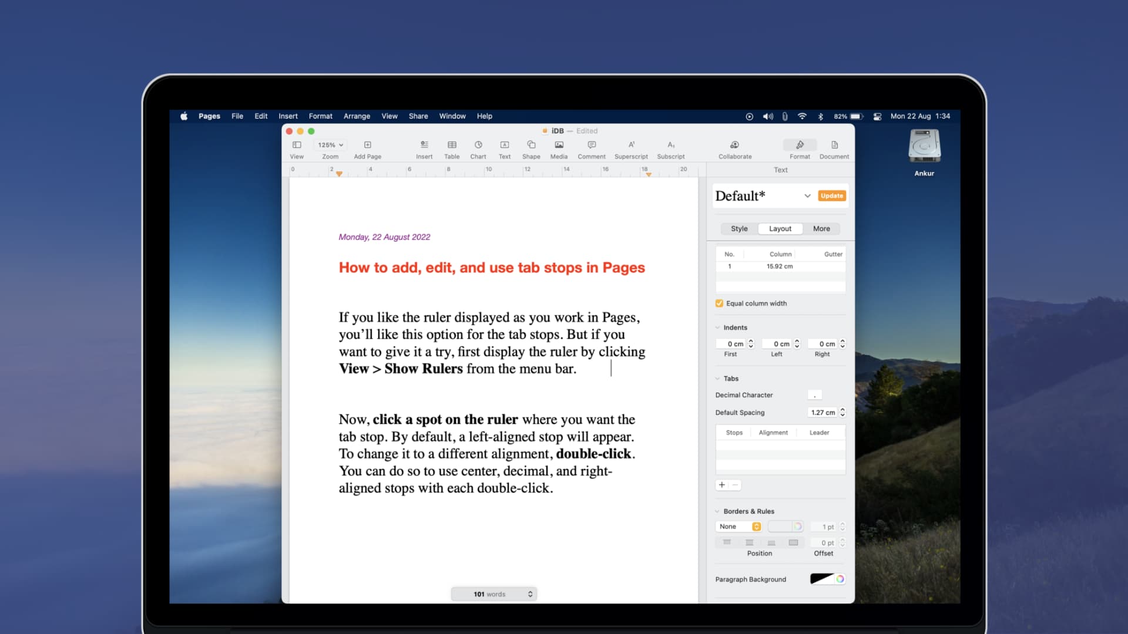Screen dimensions: 1128x634
Task: Apply Subscript from the toolbar
Action: coord(671,145)
